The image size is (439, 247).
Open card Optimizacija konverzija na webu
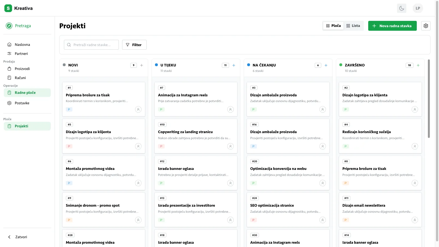click(x=288, y=173)
